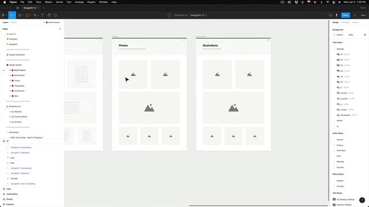Select the Content Blocks page
This screenshot has width=369, height=207.
click(21, 117)
